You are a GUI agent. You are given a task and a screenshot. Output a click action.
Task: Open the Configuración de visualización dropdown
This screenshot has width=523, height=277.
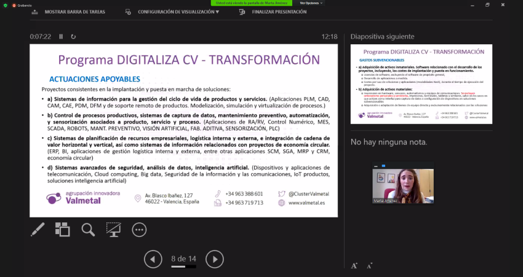(x=178, y=12)
